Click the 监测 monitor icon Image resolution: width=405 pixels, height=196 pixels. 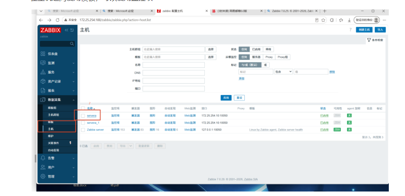click(43, 63)
